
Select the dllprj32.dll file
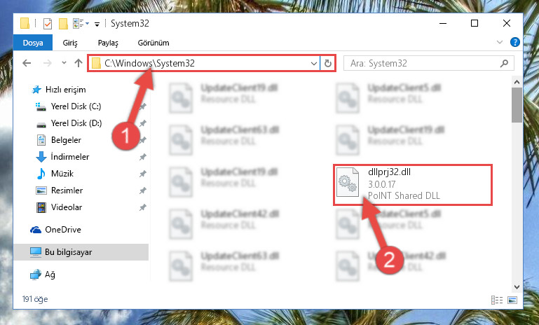(413, 184)
